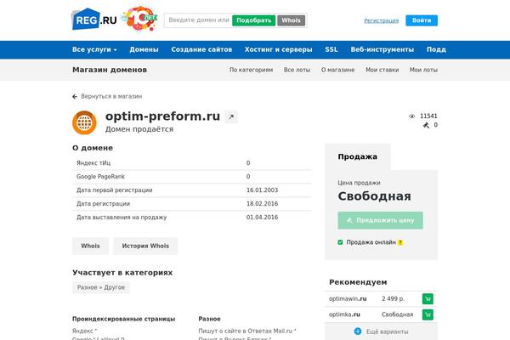Open the REG.RU logo home link
The width and height of the screenshot is (510, 340).
click(x=94, y=20)
